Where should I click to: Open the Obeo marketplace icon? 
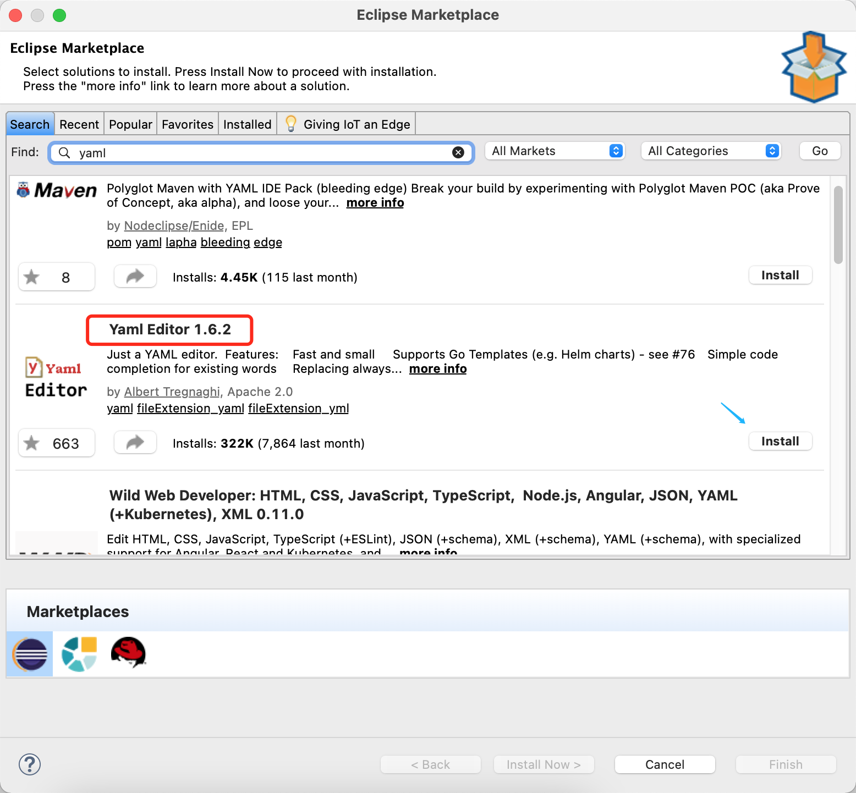click(79, 654)
